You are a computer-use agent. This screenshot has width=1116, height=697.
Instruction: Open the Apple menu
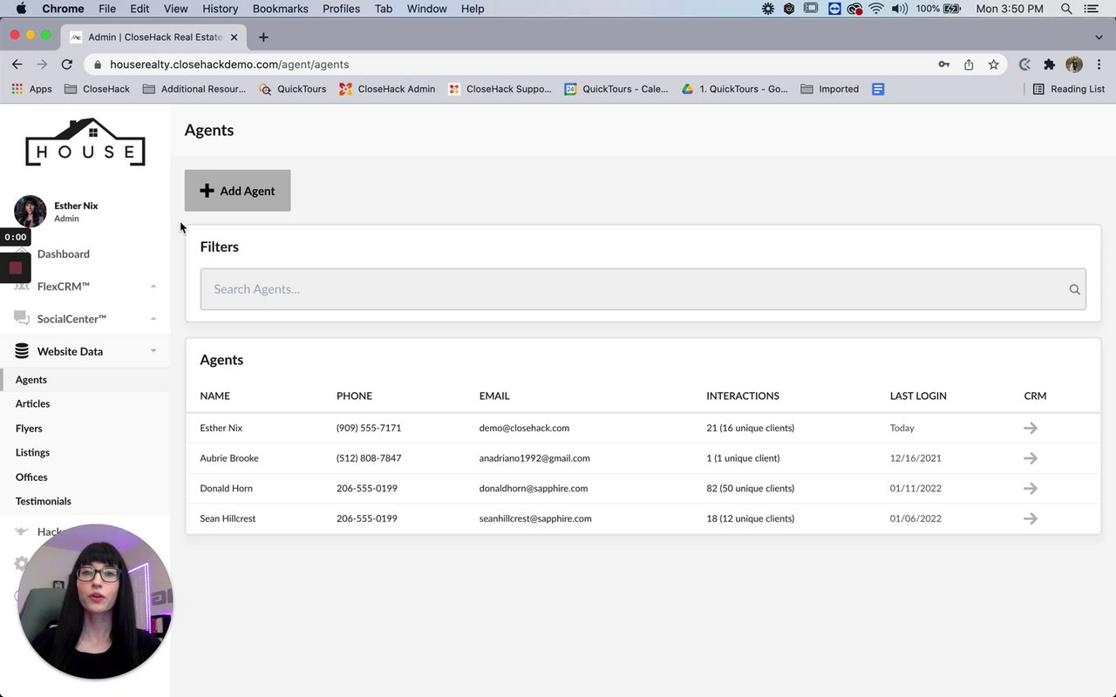click(x=21, y=9)
